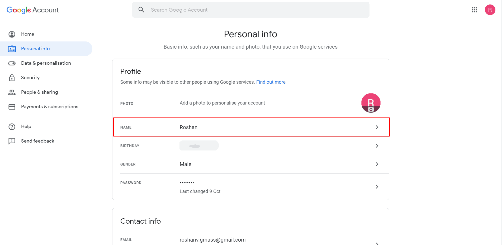Click the Payments & subscriptions card icon

click(x=12, y=107)
